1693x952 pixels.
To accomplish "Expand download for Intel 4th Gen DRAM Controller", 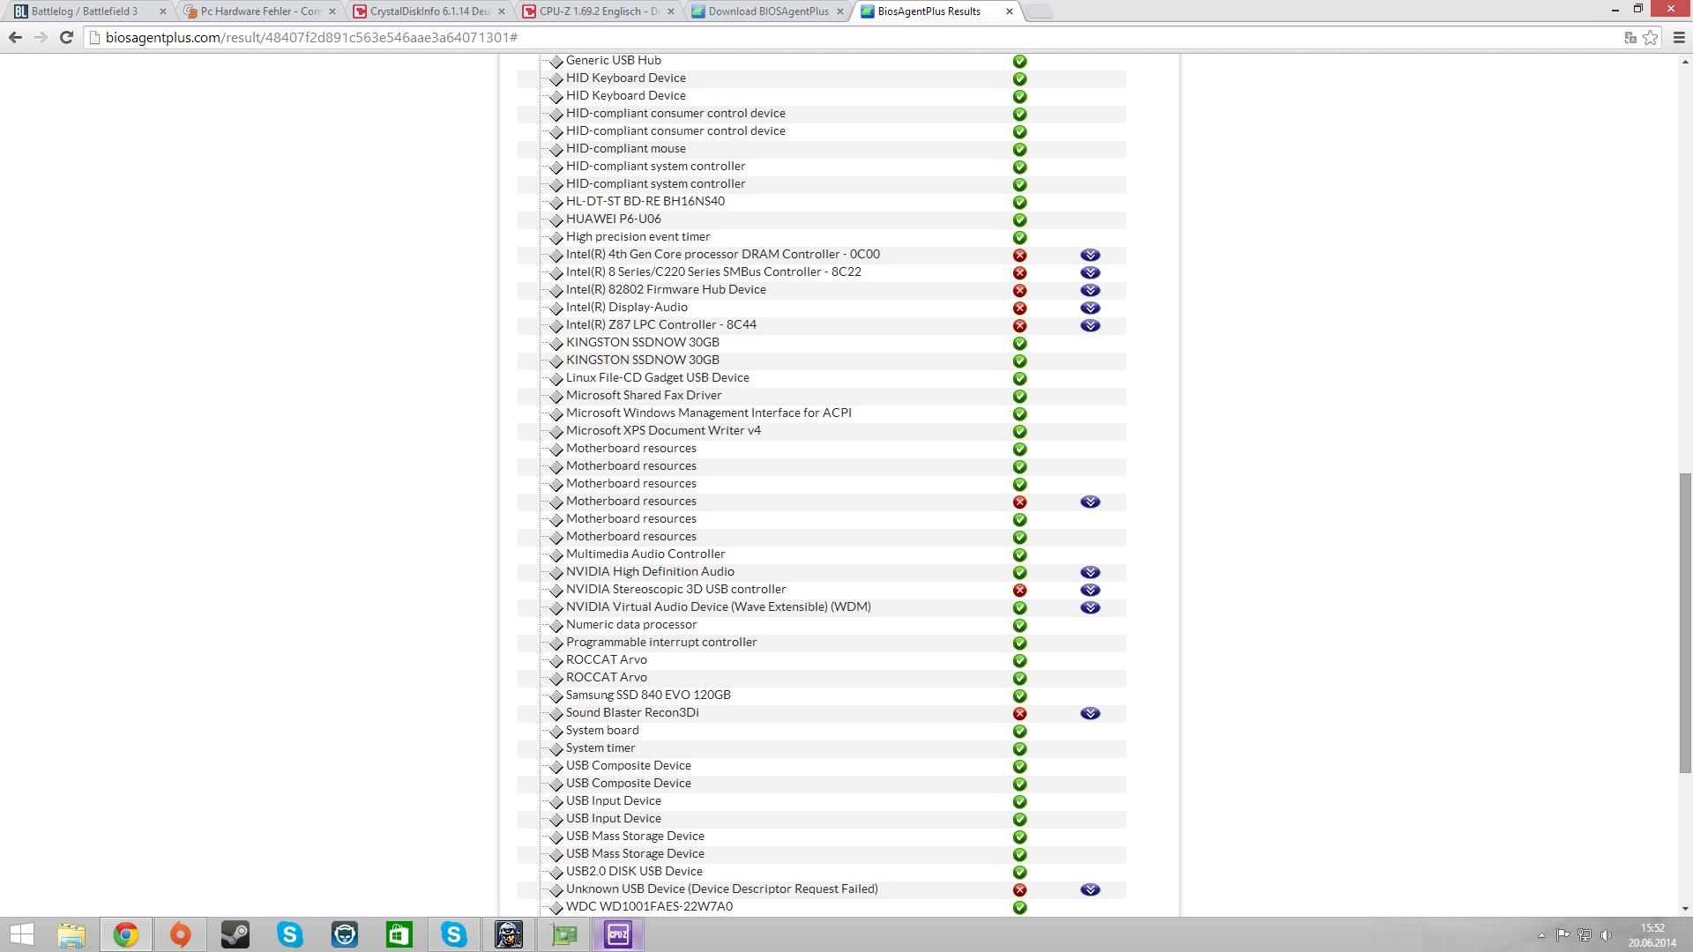I will (1090, 255).
